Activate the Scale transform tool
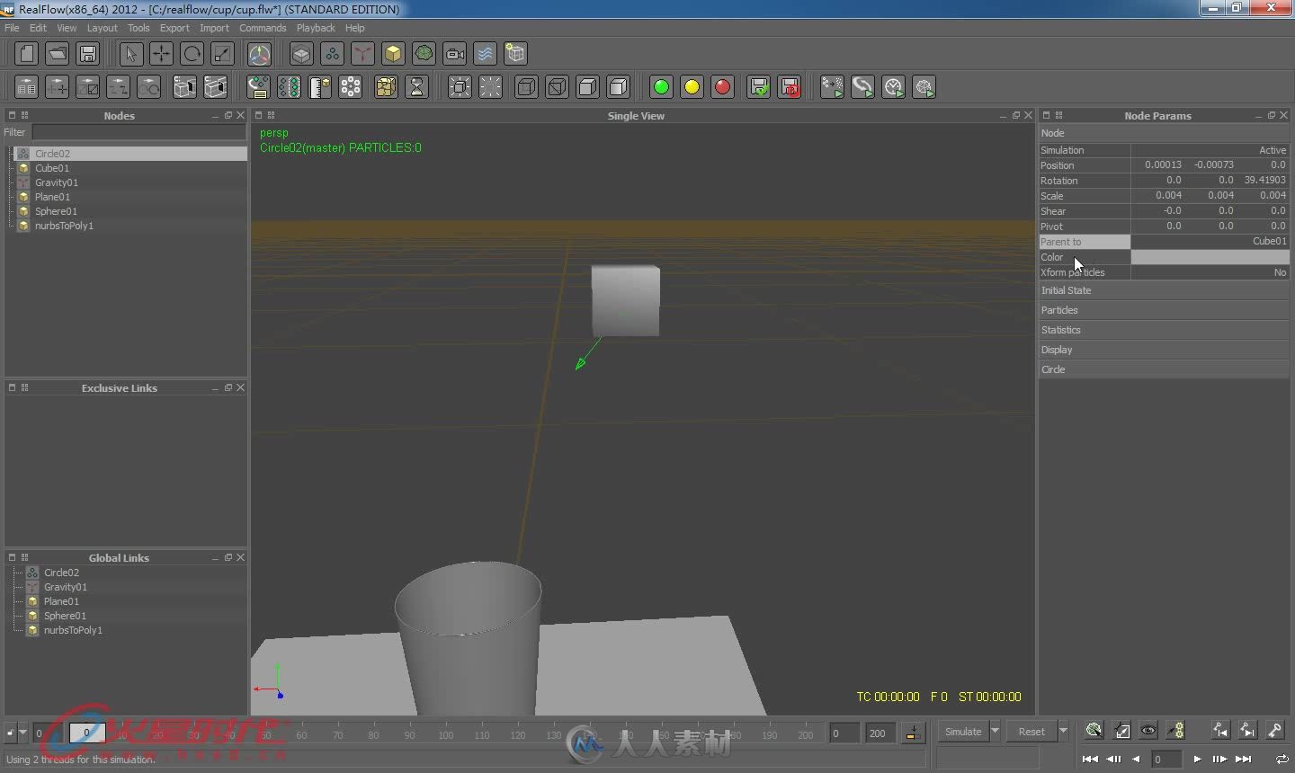The width and height of the screenshot is (1295, 773). [222, 54]
